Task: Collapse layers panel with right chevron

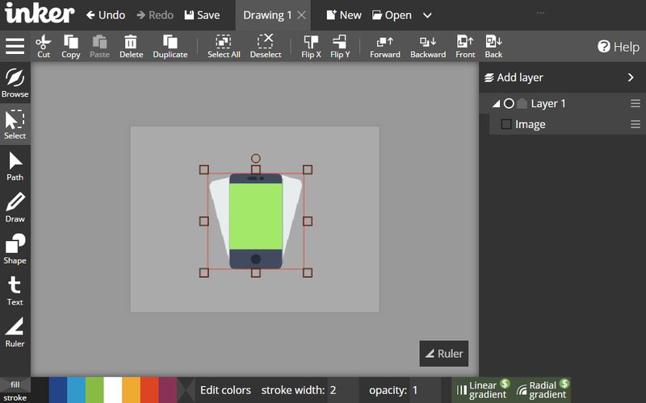Action: (x=631, y=77)
